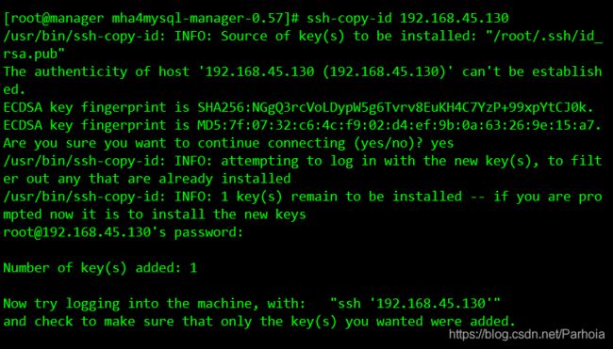This screenshot has width=613, height=349.
Task: Click the MD5 fingerprint string
Action: click(x=400, y=125)
